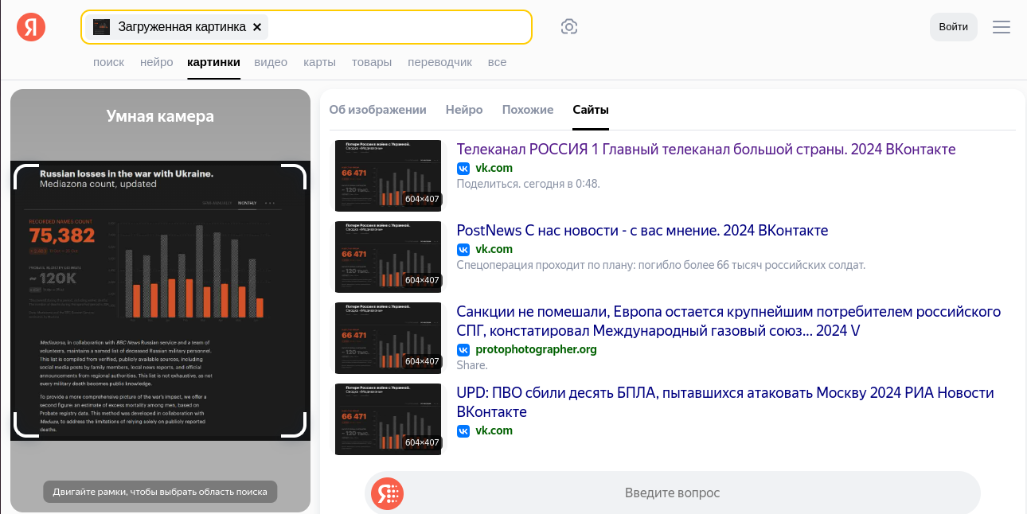Click the Yandex neuro assistant icon

point(388,493)
